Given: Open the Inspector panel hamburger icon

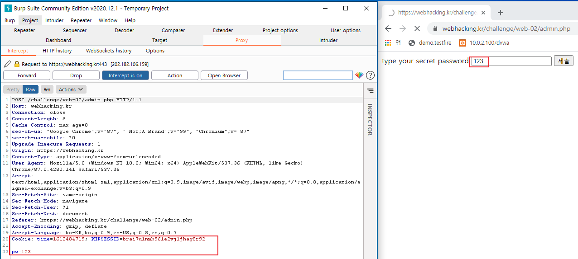Looking at the screenshot, I should [x=370, y=90].
